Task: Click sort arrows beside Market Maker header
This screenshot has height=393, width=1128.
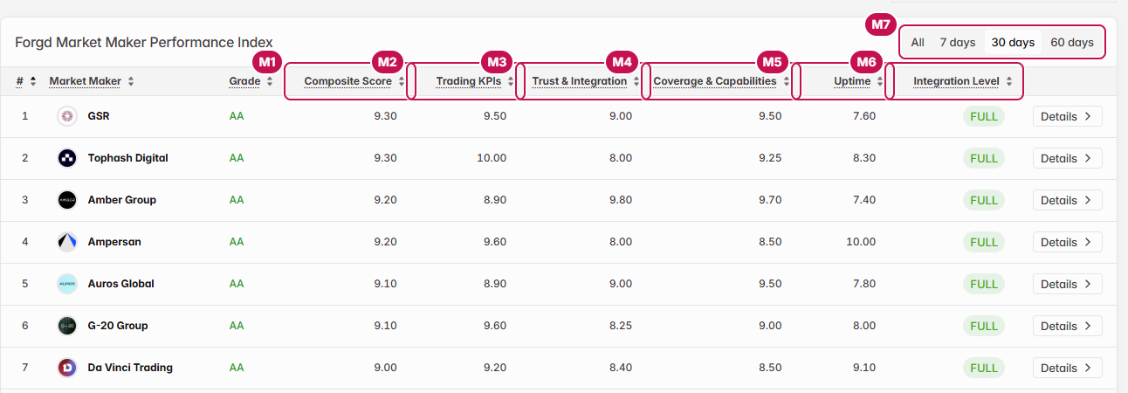Action: click(131, 81)
